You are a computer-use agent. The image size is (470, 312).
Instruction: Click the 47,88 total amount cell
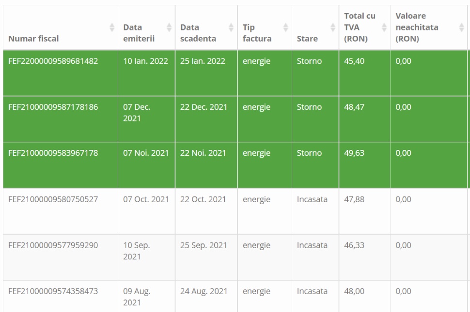[x=353, y=199]
